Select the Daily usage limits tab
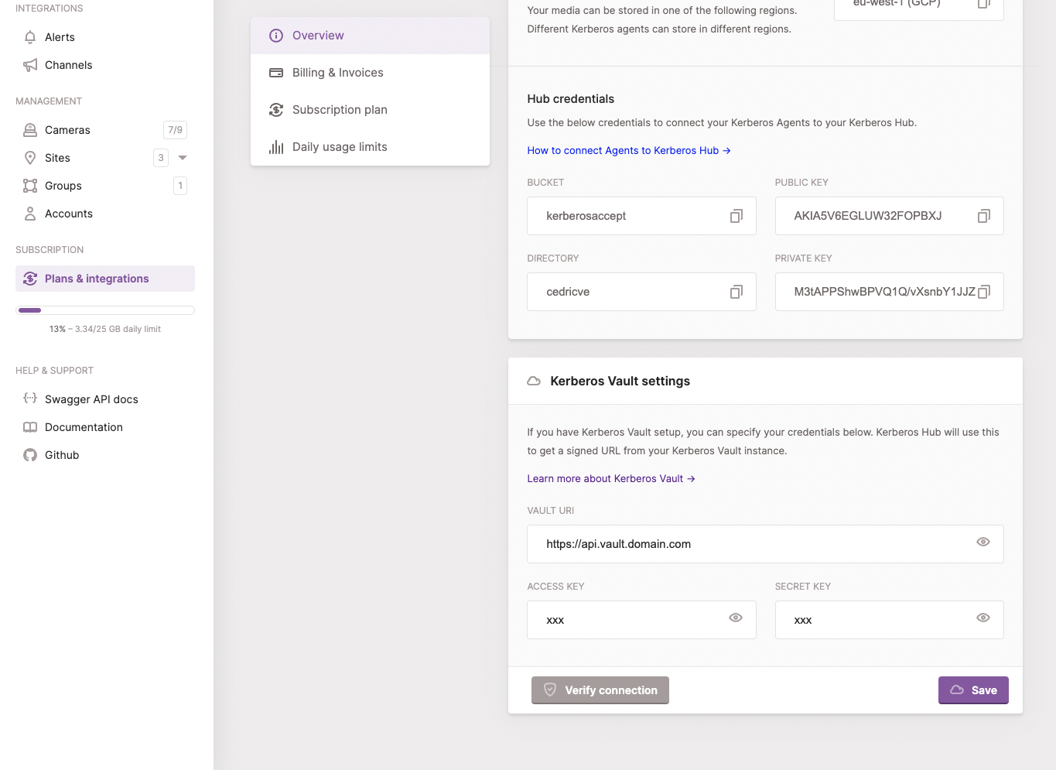 pos(340,146)
